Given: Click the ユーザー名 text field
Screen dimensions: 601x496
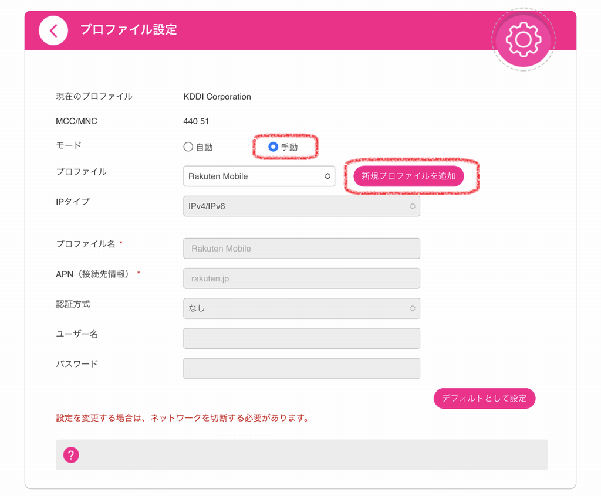Looking at the screenshot, I should 302,338.
